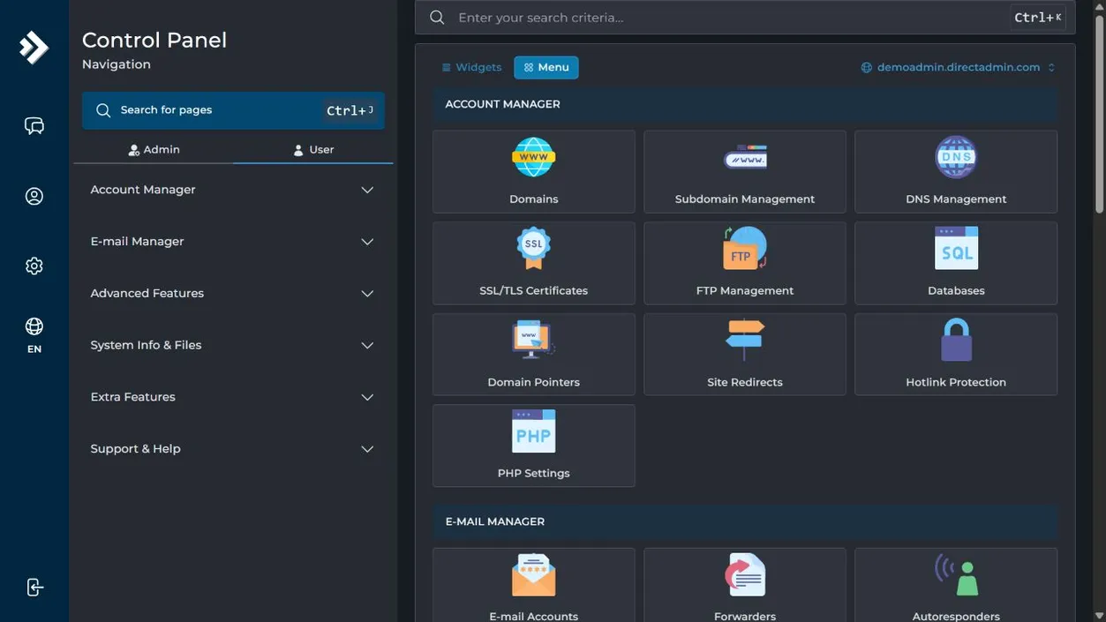The image size is (1106, 622).
Task: Expand the E-mail Manager section
Action: (x=233, y=242)
